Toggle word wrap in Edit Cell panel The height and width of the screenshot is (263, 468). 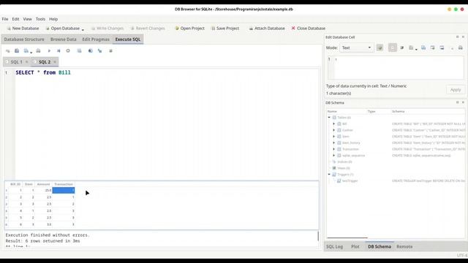pyautogui.click(x=393, y=47)
